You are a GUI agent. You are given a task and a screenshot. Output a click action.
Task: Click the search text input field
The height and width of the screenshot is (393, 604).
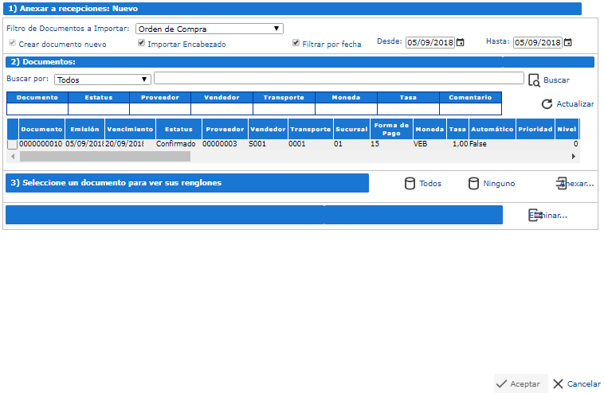[x=339, y=78]
